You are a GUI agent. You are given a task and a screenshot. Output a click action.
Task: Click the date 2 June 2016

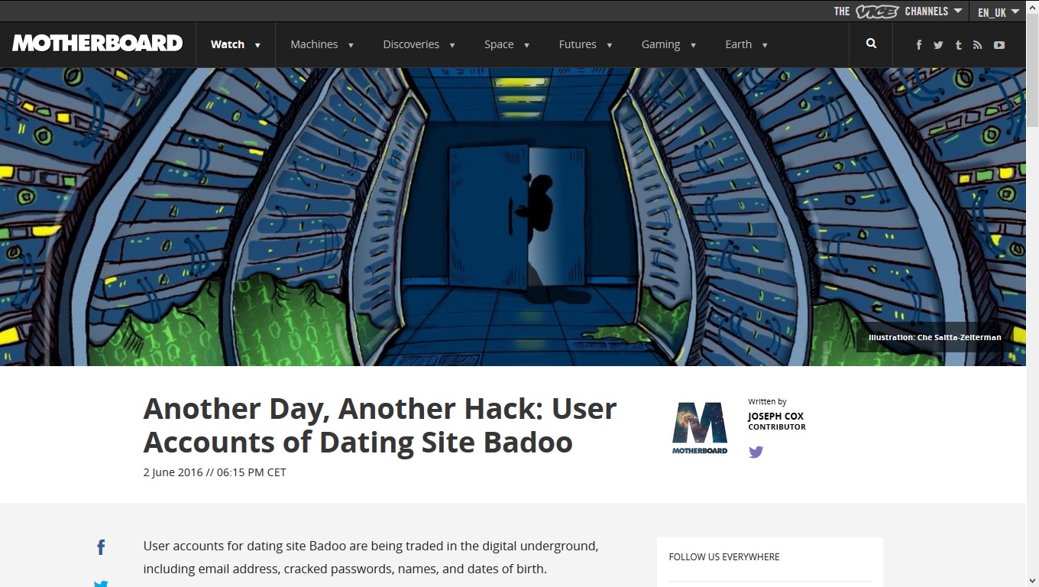173,472
